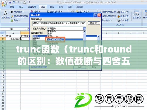Switch to the 视图 ribbon tab

[70, 7]
